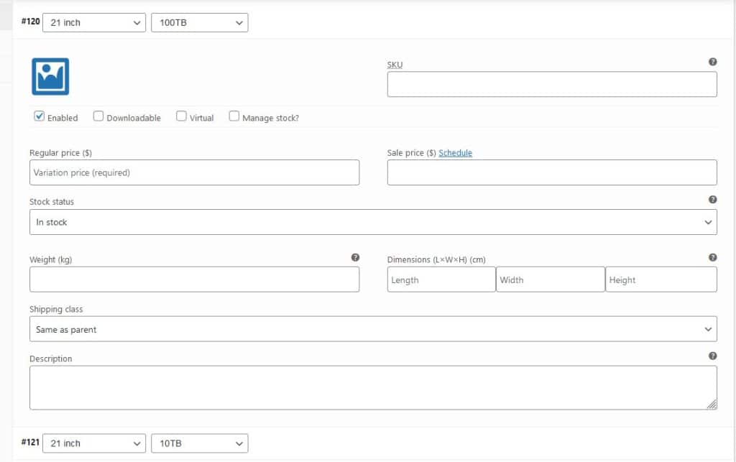Enable the Downloadable checkbox
The image size is (736, 462).
pos(98,116)
